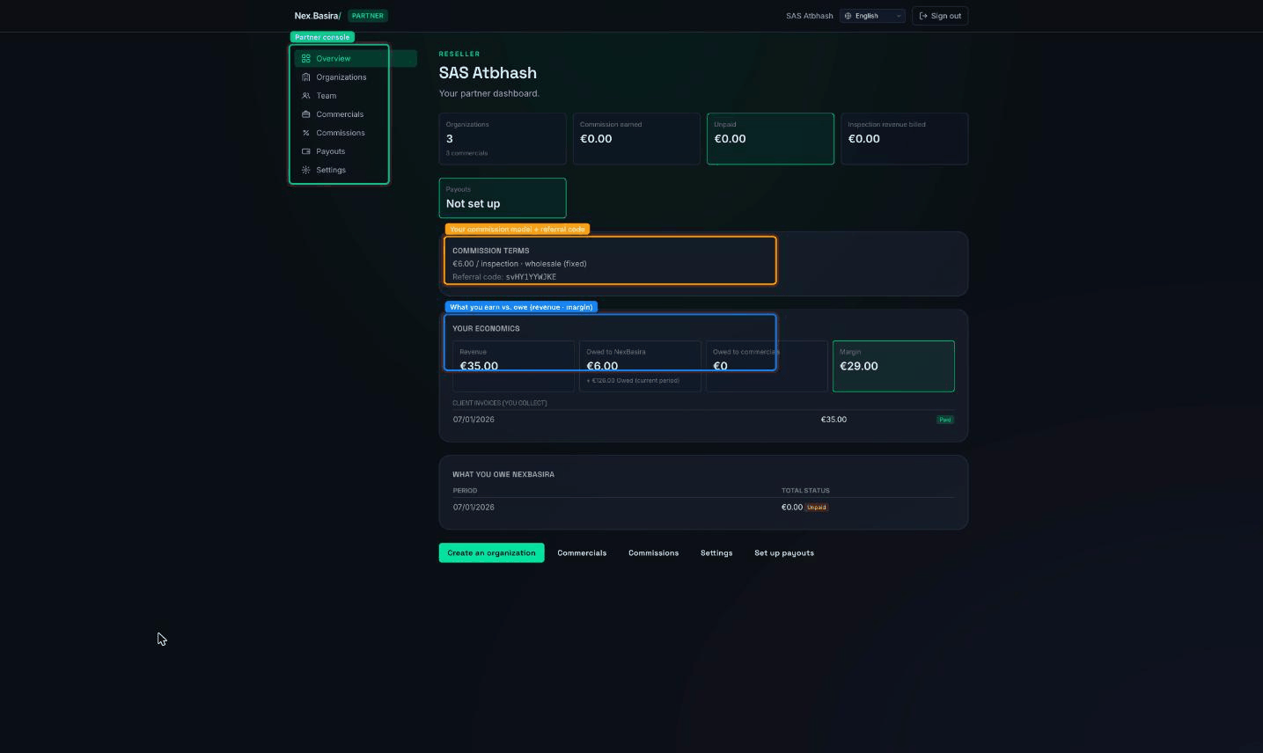The image size is (1263, 753).
Task: Open Commissions from the bottom action row
Action: click(x=653, y=552)
